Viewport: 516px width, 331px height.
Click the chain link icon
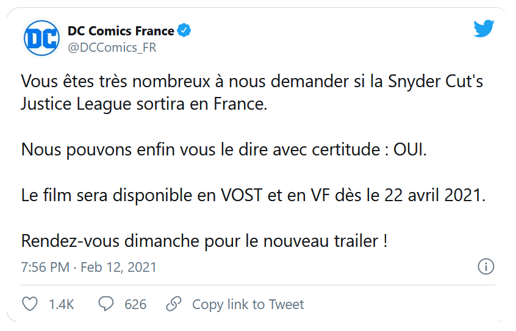coord(174,304)
